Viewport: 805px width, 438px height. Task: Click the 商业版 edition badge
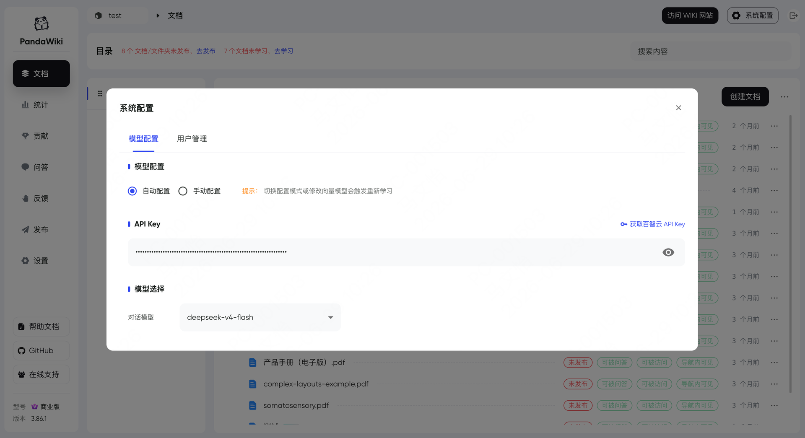click(46, 407)
